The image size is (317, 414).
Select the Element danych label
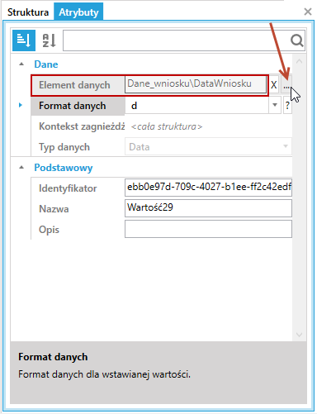74,85
